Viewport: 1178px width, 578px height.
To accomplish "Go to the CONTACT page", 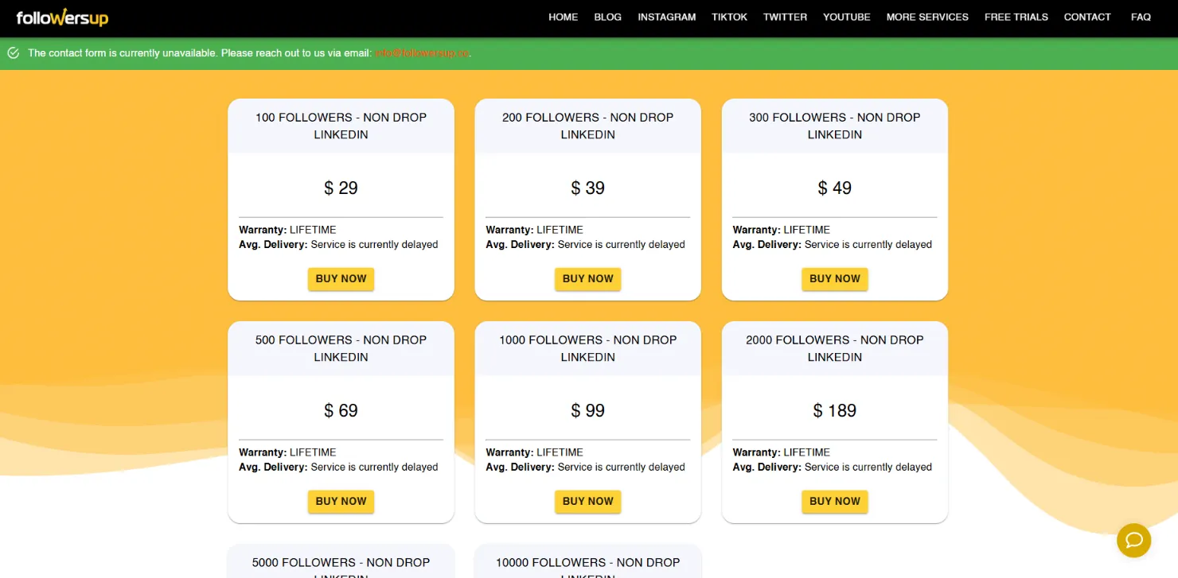I will coord(1086,17).
